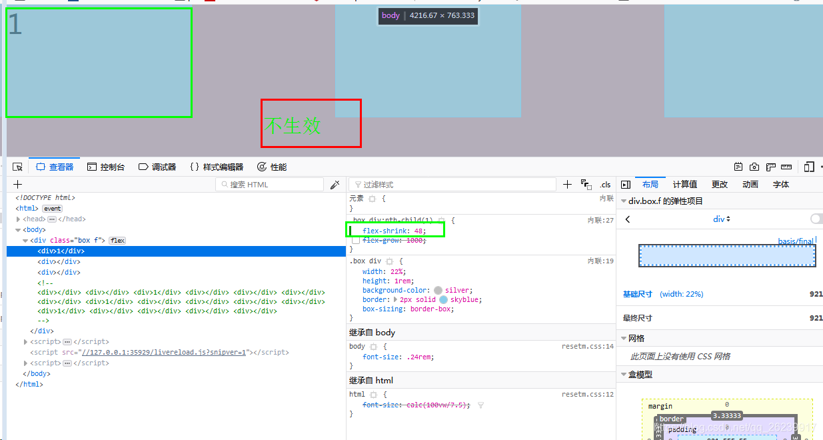Go back to flex container
The image size is (823, 440).
[x=628, y=219]
